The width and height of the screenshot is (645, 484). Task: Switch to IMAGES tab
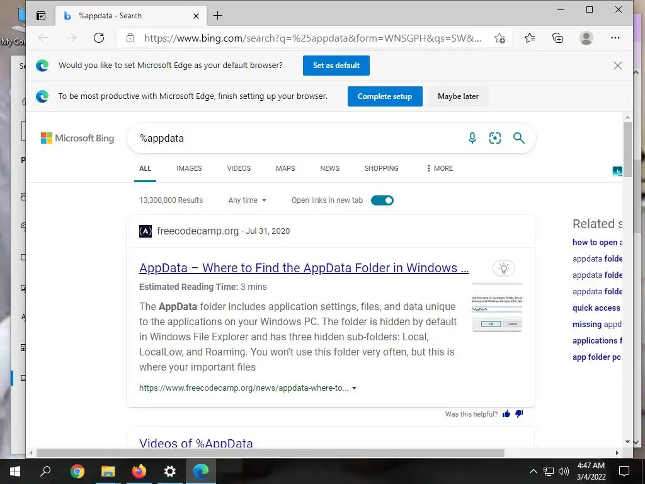click(x=189, y=168)
